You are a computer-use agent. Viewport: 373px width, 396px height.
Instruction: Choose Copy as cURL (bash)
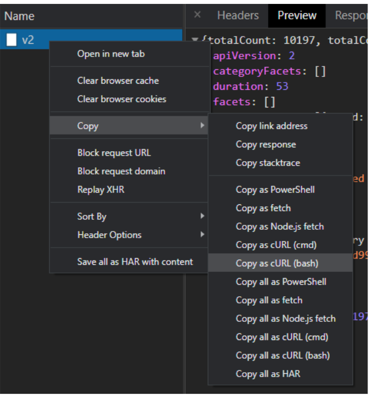click(x=277, y=263)
